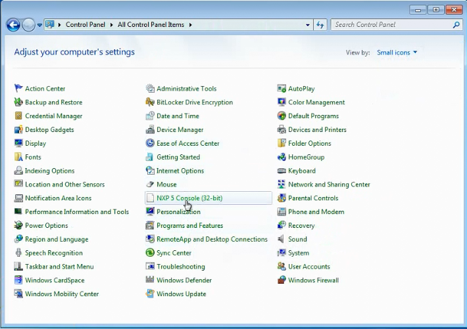This screenshot has width=467, height=329.
Task: Click the Forward navigation button
Action: point(28,25)
